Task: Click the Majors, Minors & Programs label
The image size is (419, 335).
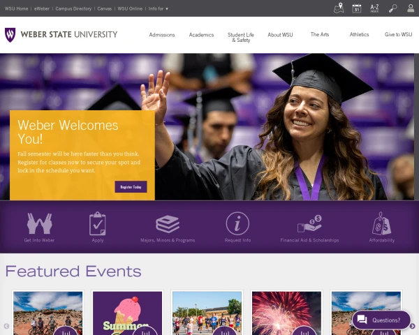Action: pyautogui.click(x=168, y=240)
